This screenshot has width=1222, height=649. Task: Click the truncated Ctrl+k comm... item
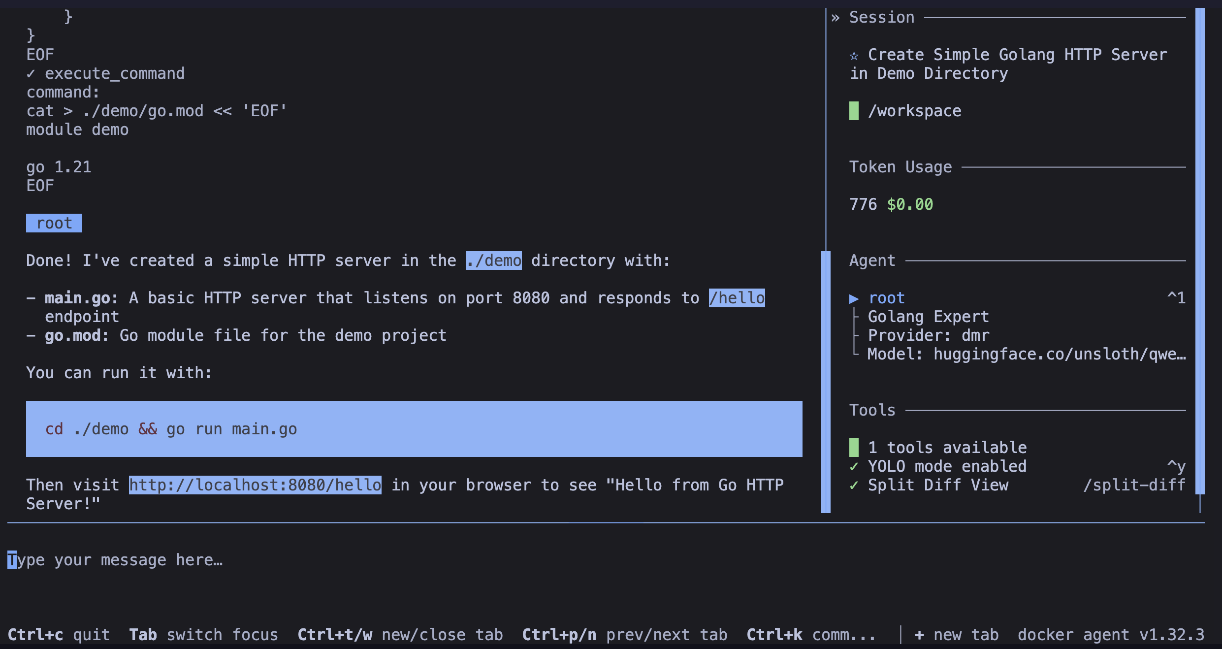811,635
